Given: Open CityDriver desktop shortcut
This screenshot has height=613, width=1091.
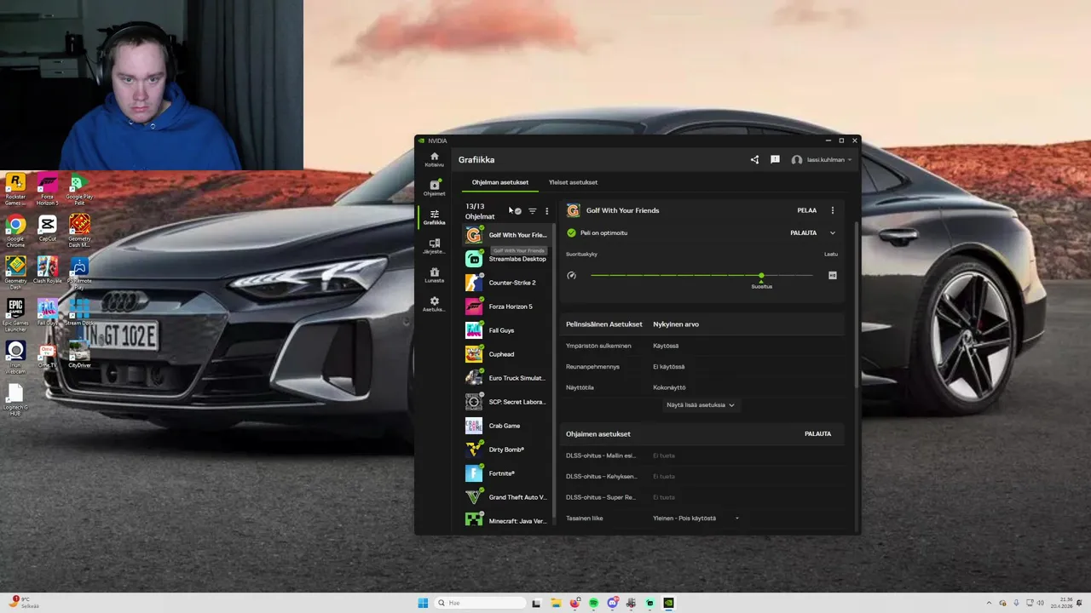Looking at the screenshot, I should [x=79, y=353].
